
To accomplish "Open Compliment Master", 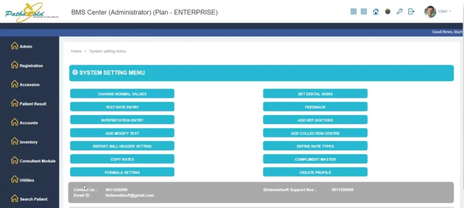I will pos(315,159).
